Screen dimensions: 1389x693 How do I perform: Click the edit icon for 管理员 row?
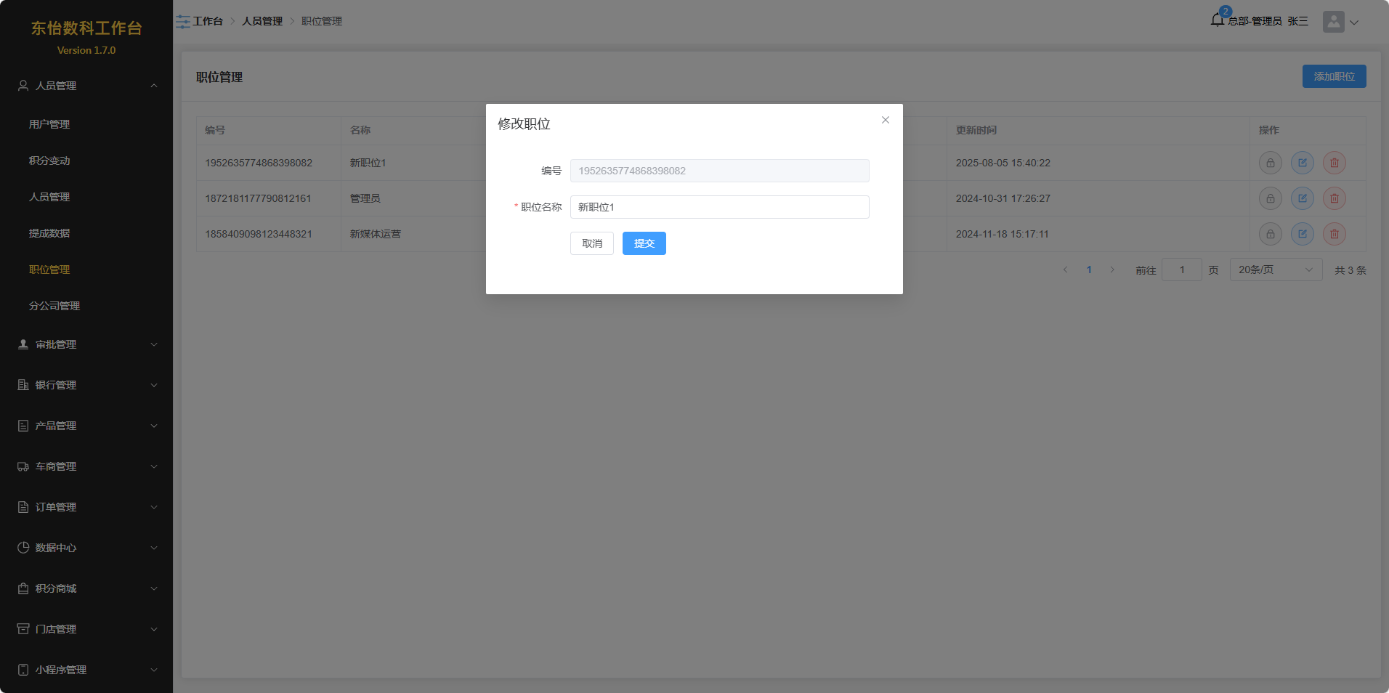[1302, 198]
